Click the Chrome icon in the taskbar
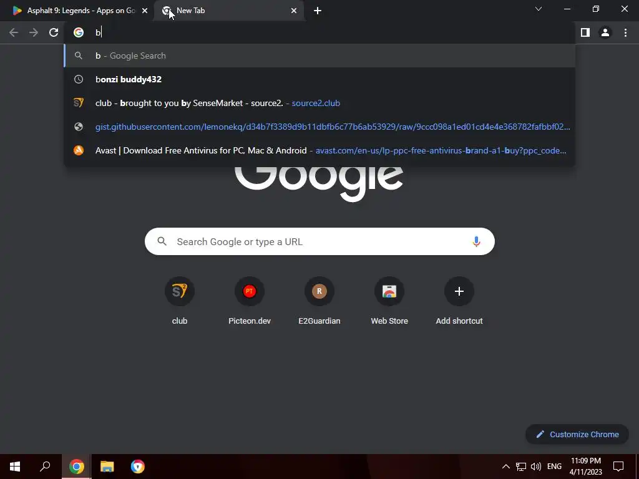 click(77, 467)
